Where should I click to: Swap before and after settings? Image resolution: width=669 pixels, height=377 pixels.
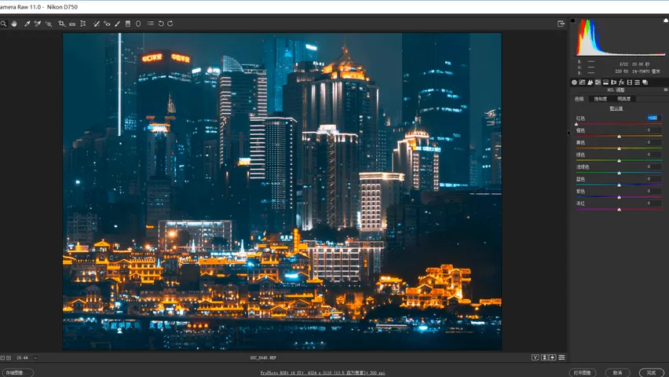coord(544,357)
